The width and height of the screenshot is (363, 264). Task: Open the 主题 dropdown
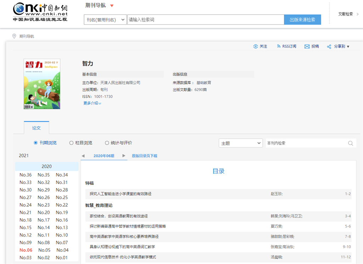pyautogui.click(x=241, y=143)
